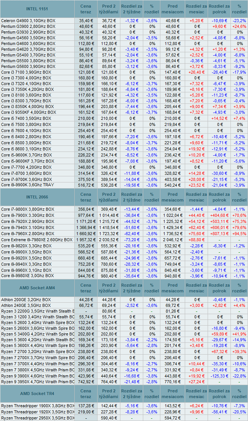This screenshot has width=248, height=421.
Task: Click the -23,2% change for Celeron G4900
Action: coord(239,21)
